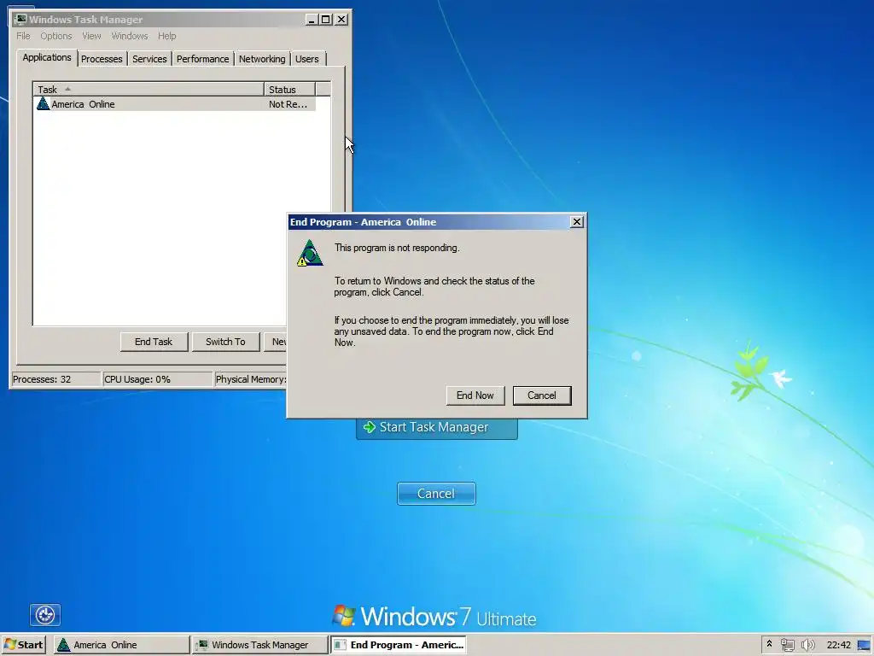Open the Options menu in Task Manager

pos(55,36)
